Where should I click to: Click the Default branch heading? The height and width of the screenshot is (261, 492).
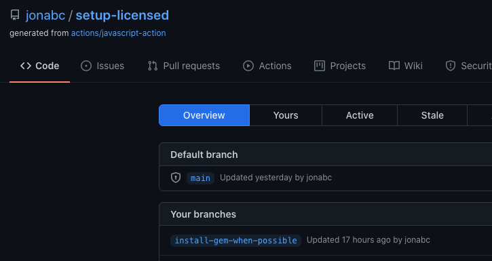click(204, 155)
